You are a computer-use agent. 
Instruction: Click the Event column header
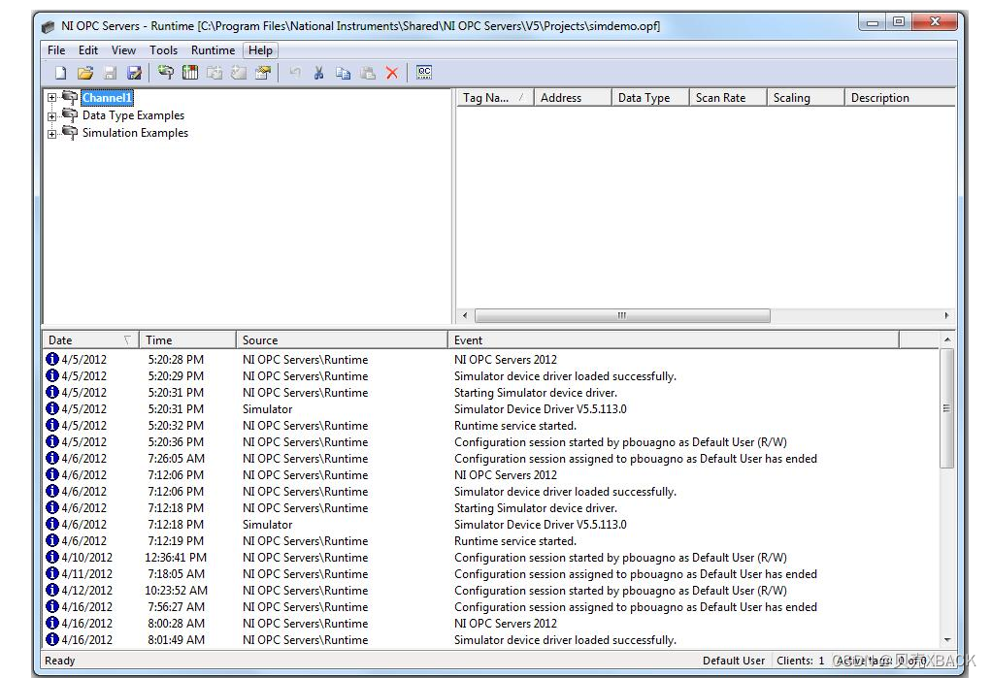point(673,339)
